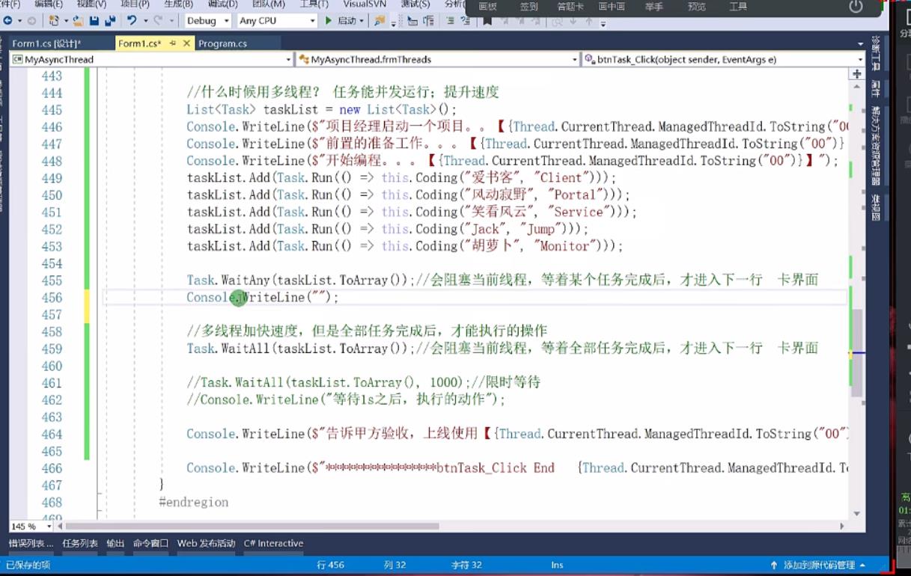Click the split editor plus icon
911x576 pixels.
tap(857, 74)
